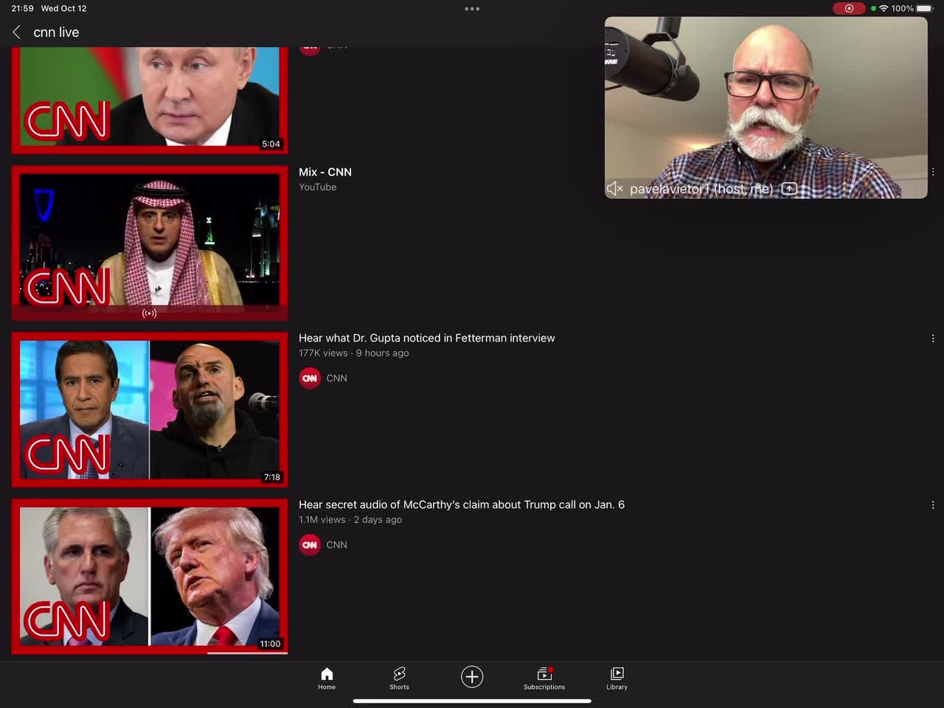Open the Subscriptions tab
Image resolution: width=944 pixels, height=708 pixels.
pyautogui.click(x=544, y=678)
